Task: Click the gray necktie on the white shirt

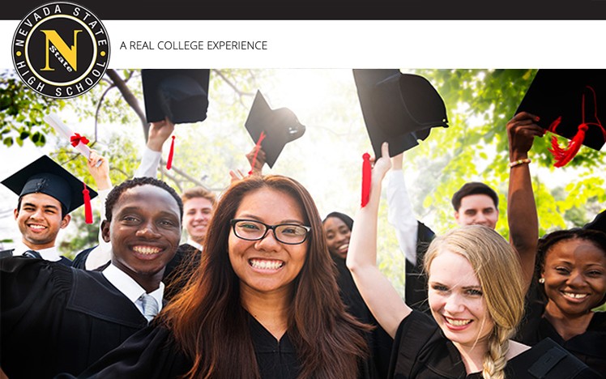Action: pyautogui.click(x=150, y=306)
